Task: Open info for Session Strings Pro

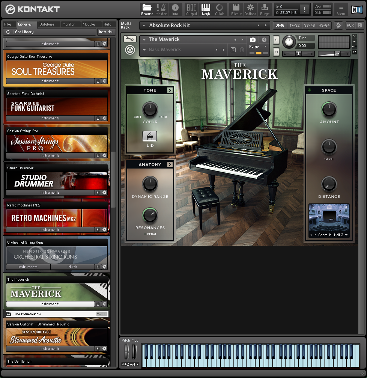Action: pos(98,155)
